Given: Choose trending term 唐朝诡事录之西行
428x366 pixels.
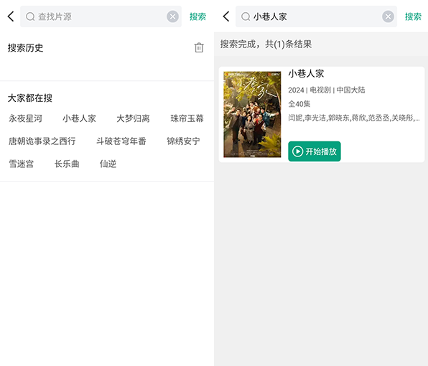Looking at the screenshot, I should pos(42,141).
